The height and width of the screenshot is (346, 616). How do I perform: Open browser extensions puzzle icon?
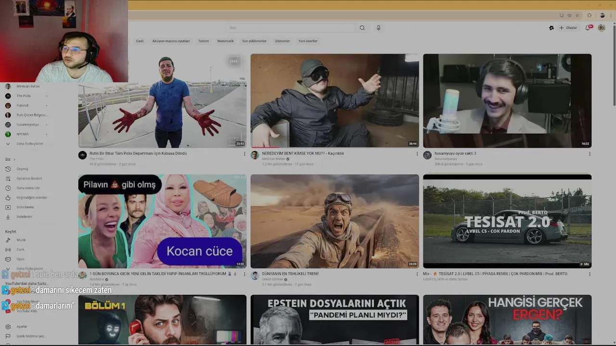(x=590, y=15)
